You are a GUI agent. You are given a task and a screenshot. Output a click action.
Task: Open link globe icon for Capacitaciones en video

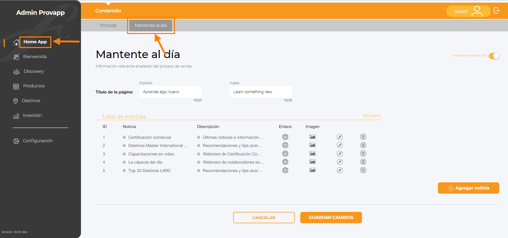(285, 154)
